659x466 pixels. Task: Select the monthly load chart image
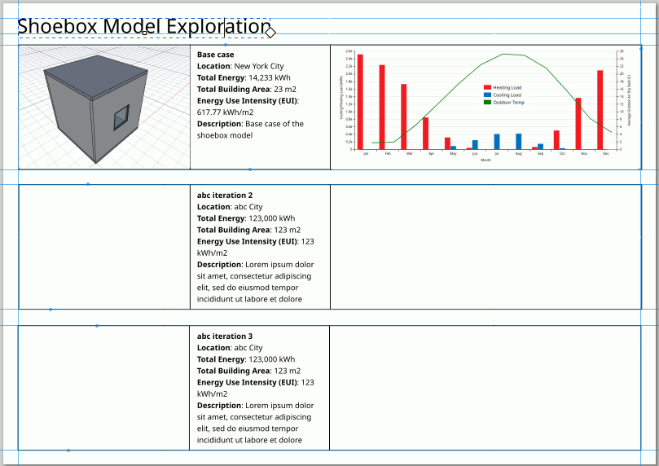tap(485, 107)
